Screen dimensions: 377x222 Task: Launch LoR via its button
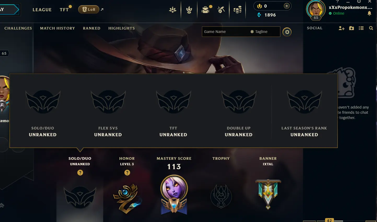(89, 9)
